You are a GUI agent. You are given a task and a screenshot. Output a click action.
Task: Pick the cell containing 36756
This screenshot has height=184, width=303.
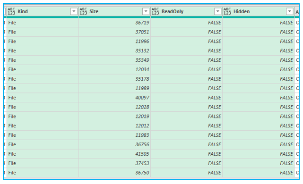114,145
